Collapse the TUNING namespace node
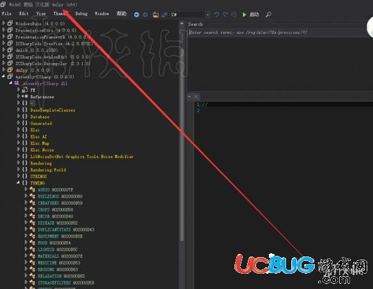The image size is (373, 289). [x=19, y=182]
